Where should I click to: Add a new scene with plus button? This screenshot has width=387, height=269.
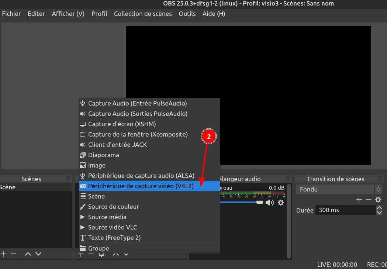point(3,254)
